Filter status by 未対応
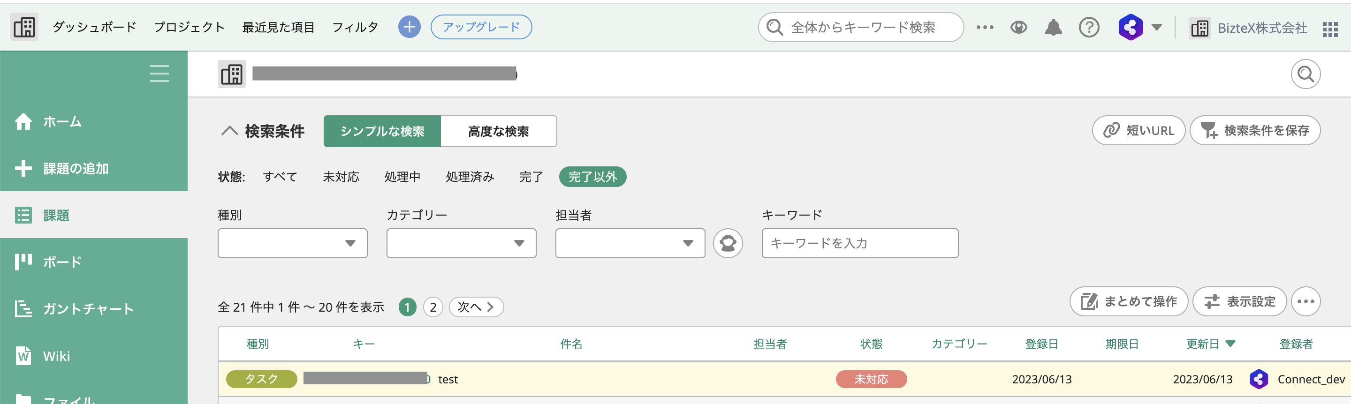Image resolution: width=1351 pixels, height=404 pixels. pos(341,177)
